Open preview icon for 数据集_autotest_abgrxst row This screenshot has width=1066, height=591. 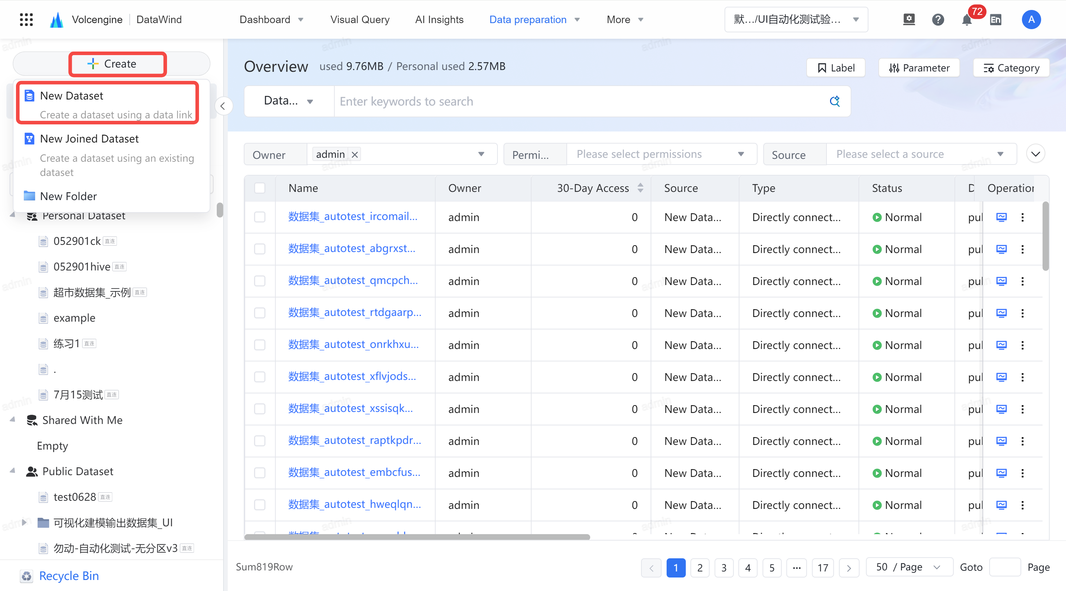[1001, 249]
